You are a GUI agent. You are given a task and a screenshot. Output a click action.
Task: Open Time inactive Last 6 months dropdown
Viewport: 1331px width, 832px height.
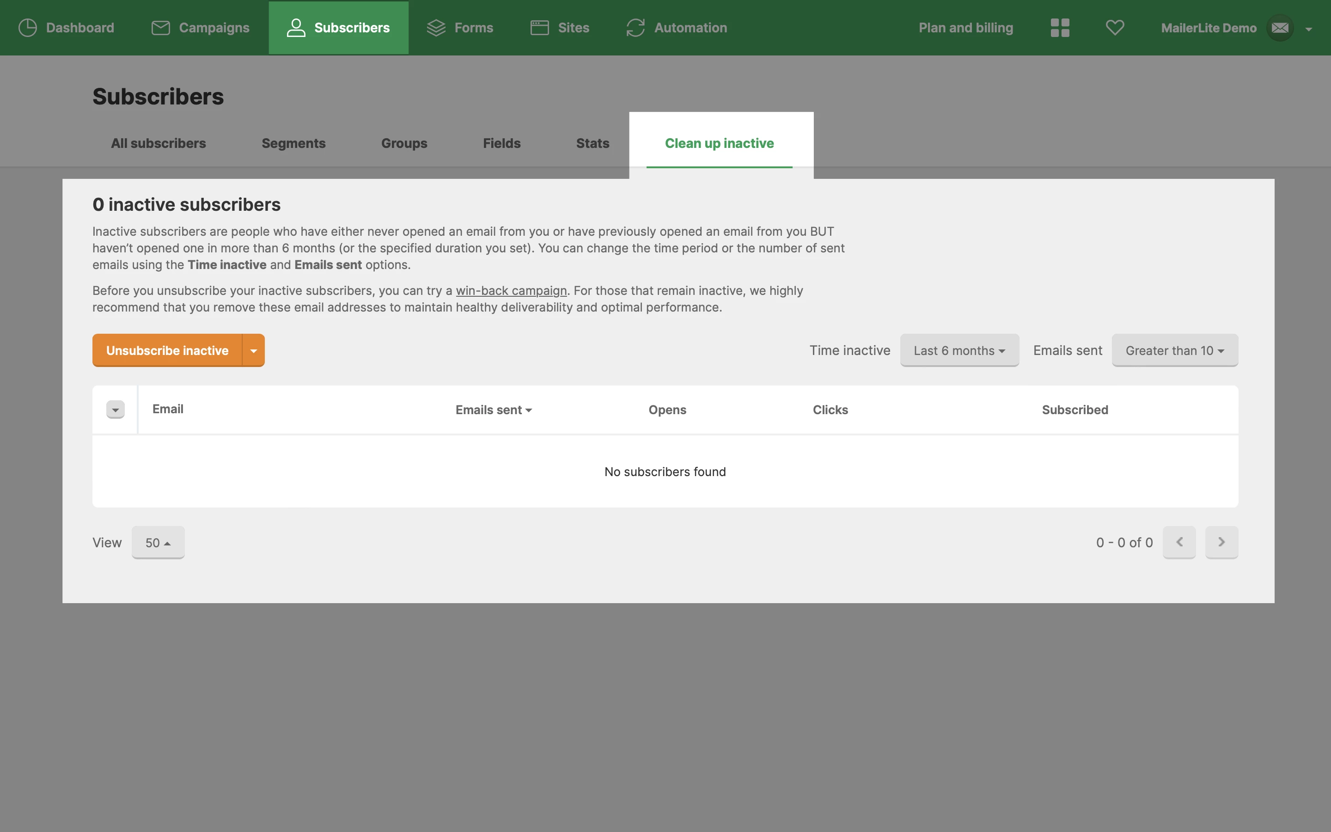click(x=959, y=350)
